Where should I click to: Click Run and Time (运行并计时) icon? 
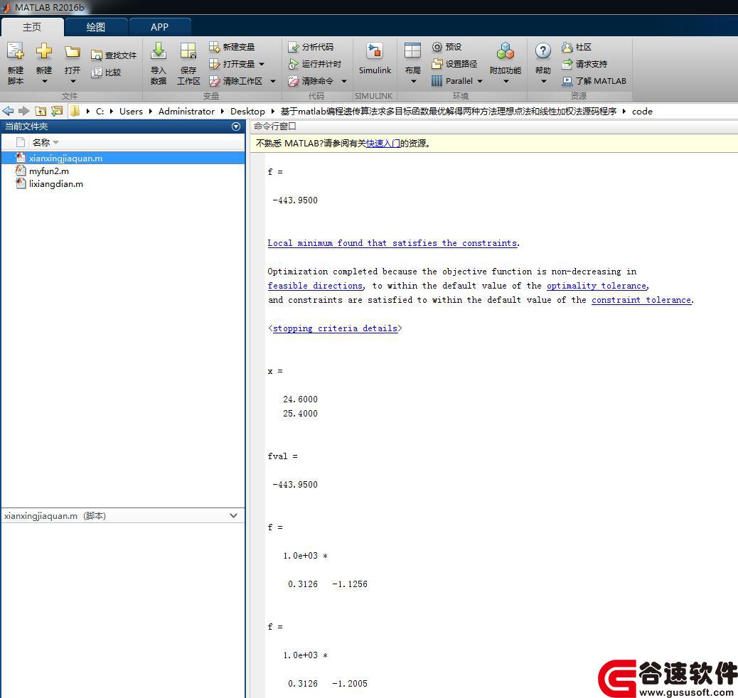click(x=293, y=63)
